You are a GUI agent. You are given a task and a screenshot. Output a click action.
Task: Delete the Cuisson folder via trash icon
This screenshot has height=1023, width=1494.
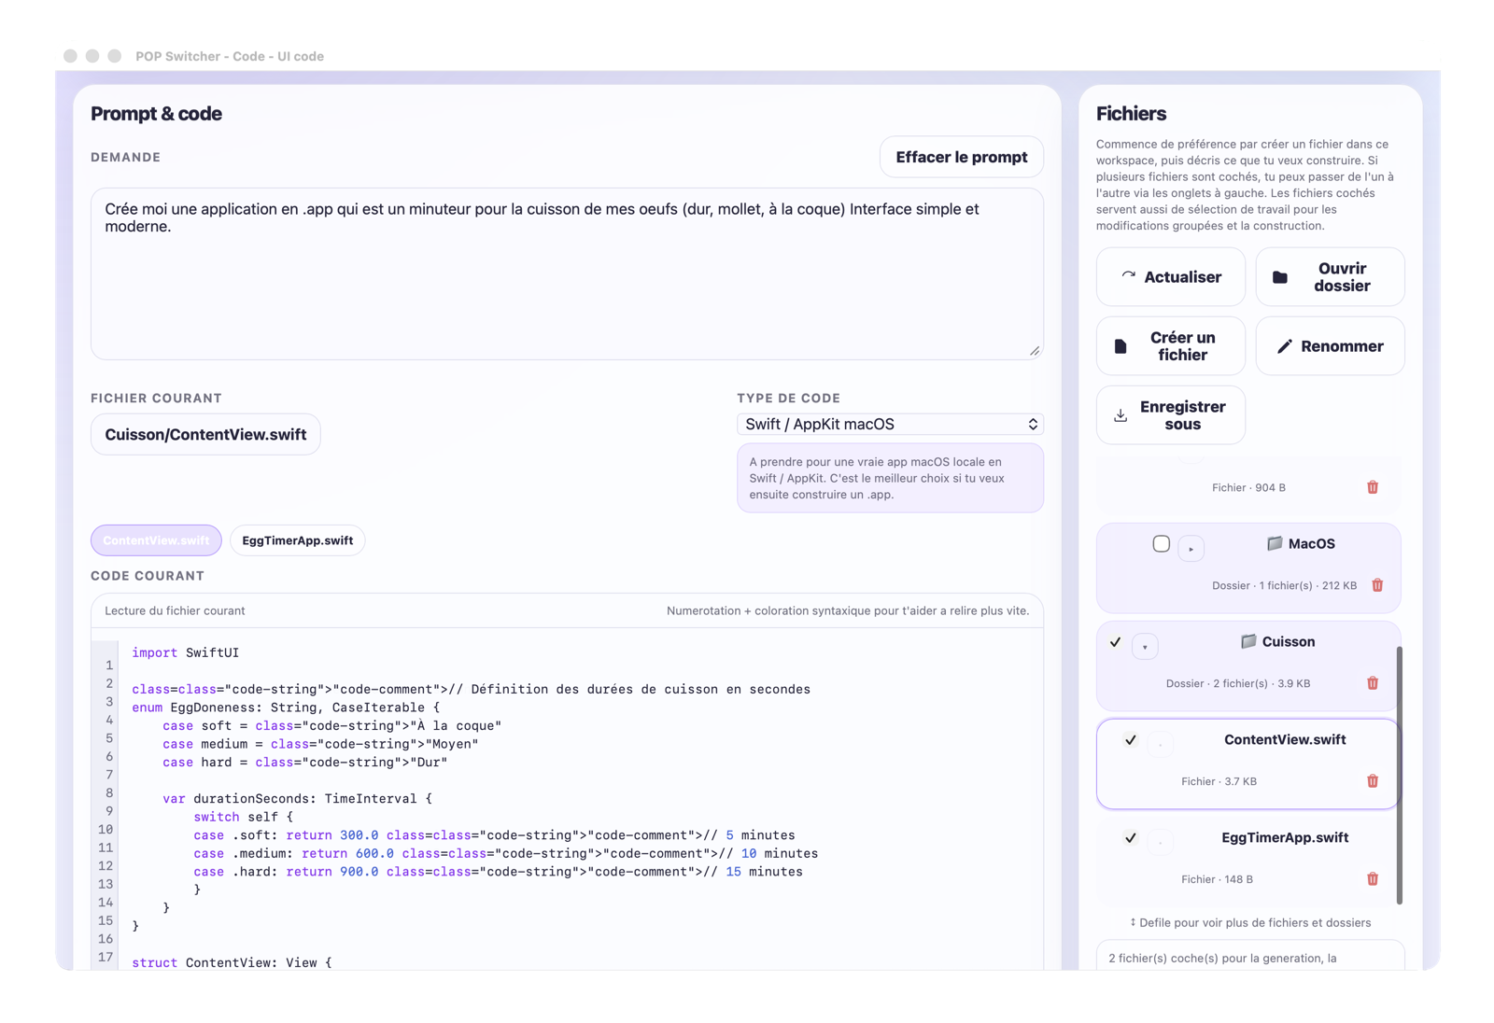point(1373,683)
